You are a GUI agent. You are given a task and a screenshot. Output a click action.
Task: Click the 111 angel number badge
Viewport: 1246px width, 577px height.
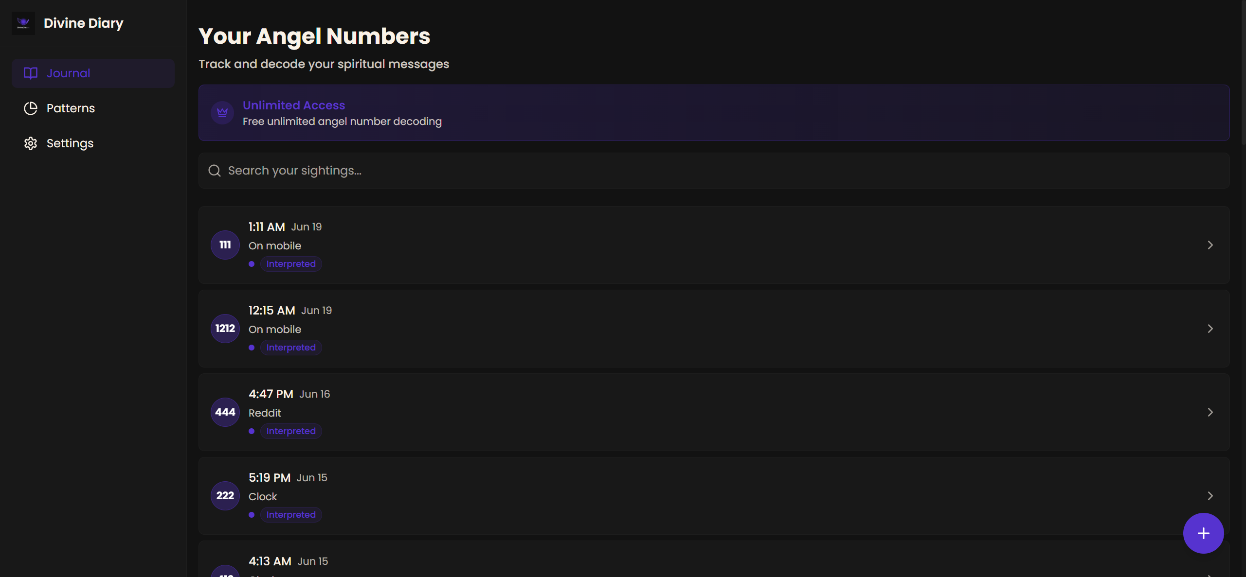(x=225, y=245)
